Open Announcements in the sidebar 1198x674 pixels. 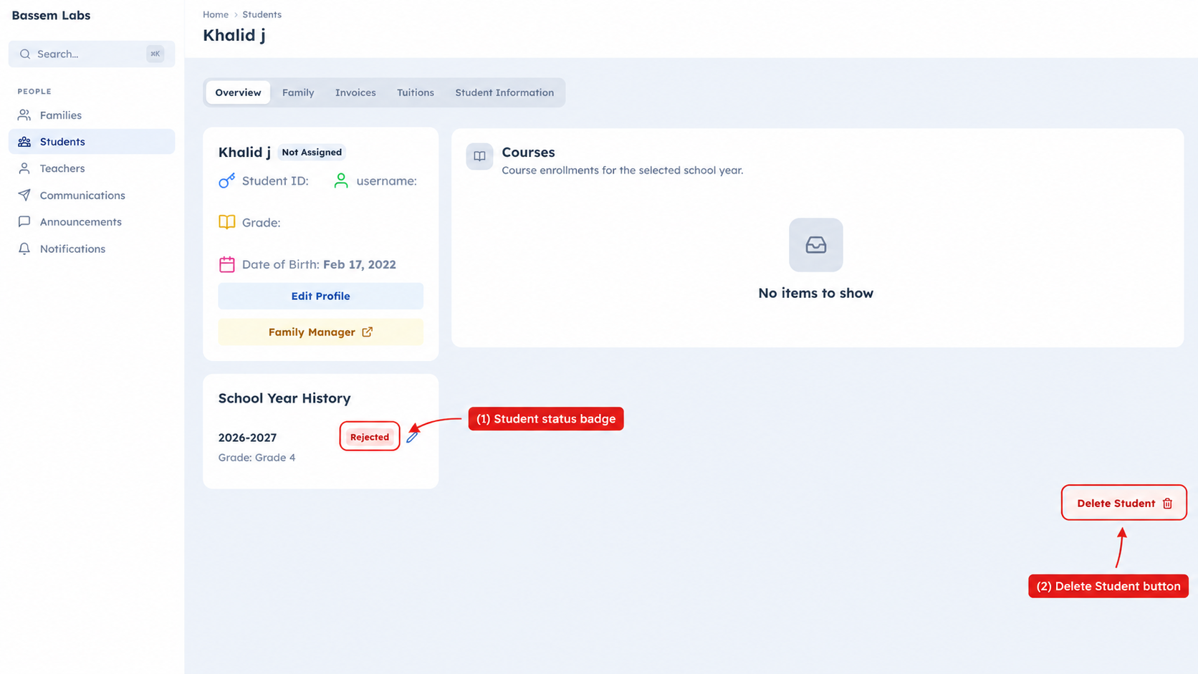pos(92,221)
